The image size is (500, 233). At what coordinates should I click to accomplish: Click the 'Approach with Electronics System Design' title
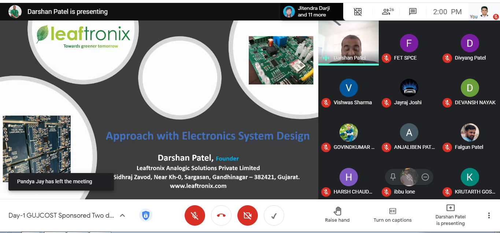(208, 136)
